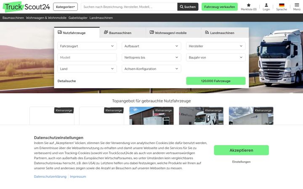Click Fahrzeug verkaufen button
303x189 pixels.
220,7
